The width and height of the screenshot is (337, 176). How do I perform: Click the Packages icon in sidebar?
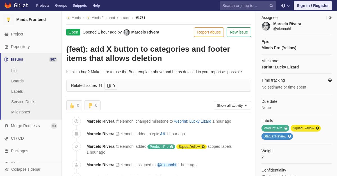tap(6, 151)
